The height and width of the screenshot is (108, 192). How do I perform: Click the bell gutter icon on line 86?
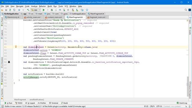point(9,62)
